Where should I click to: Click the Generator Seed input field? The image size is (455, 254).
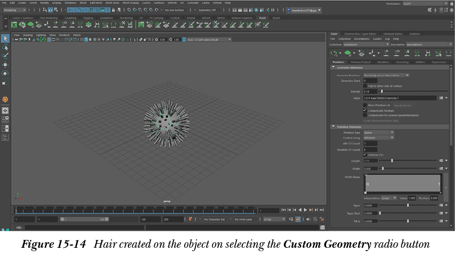click(372, 81)
